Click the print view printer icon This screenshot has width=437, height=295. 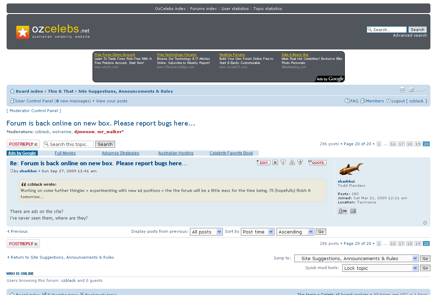(402, 90)
